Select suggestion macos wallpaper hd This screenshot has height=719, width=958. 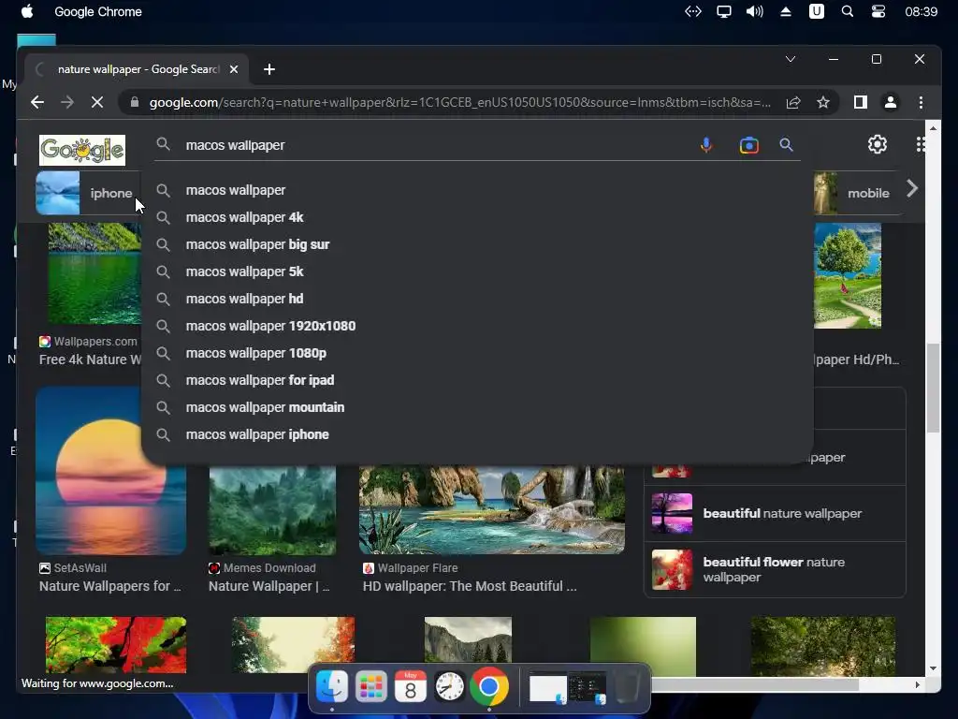pyautogui.click(x=476, y=299)
